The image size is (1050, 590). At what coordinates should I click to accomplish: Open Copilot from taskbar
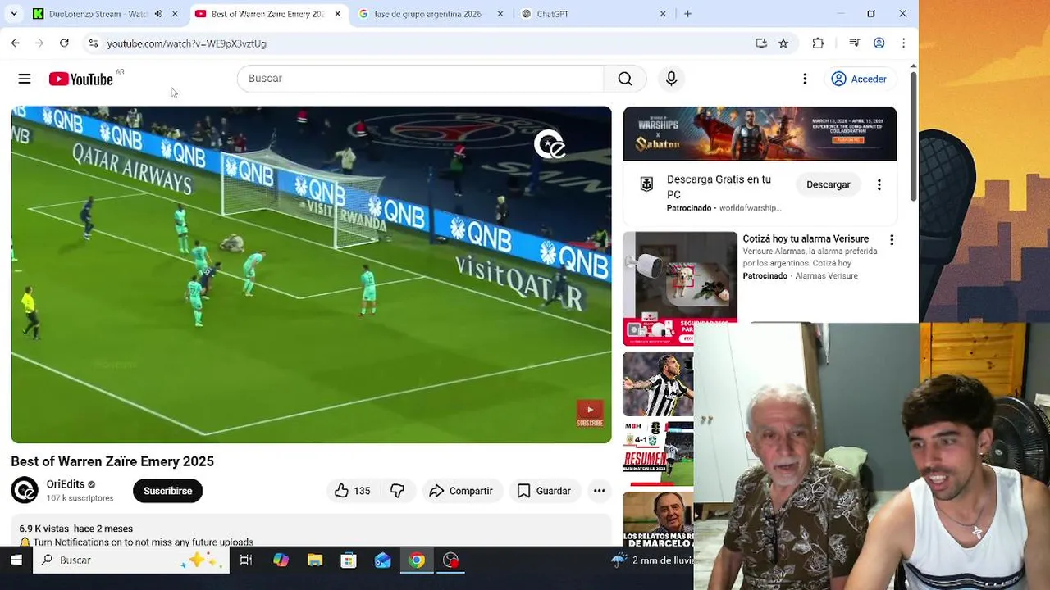tap(281, 560)
